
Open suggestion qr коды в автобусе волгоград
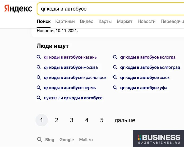coord(150,67)
